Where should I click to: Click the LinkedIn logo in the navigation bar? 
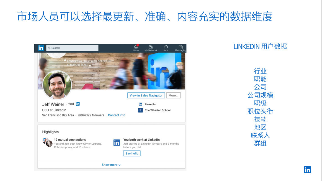[41, 48]
